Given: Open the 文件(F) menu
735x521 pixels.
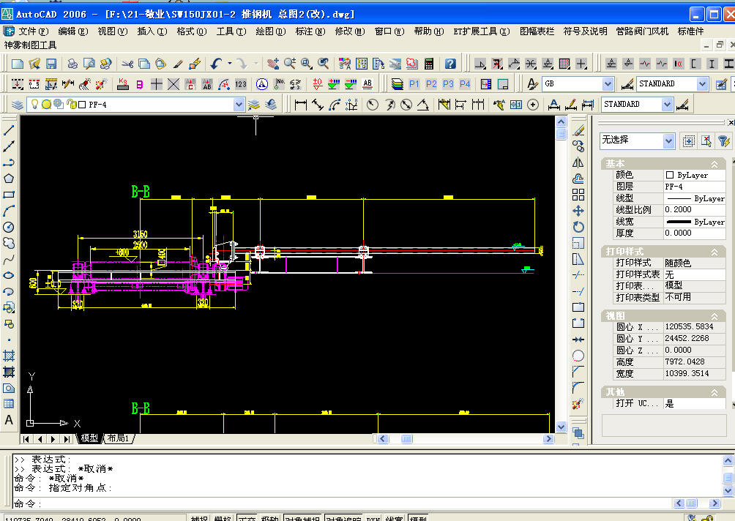Looking at the screenshot, I should 33,31.
